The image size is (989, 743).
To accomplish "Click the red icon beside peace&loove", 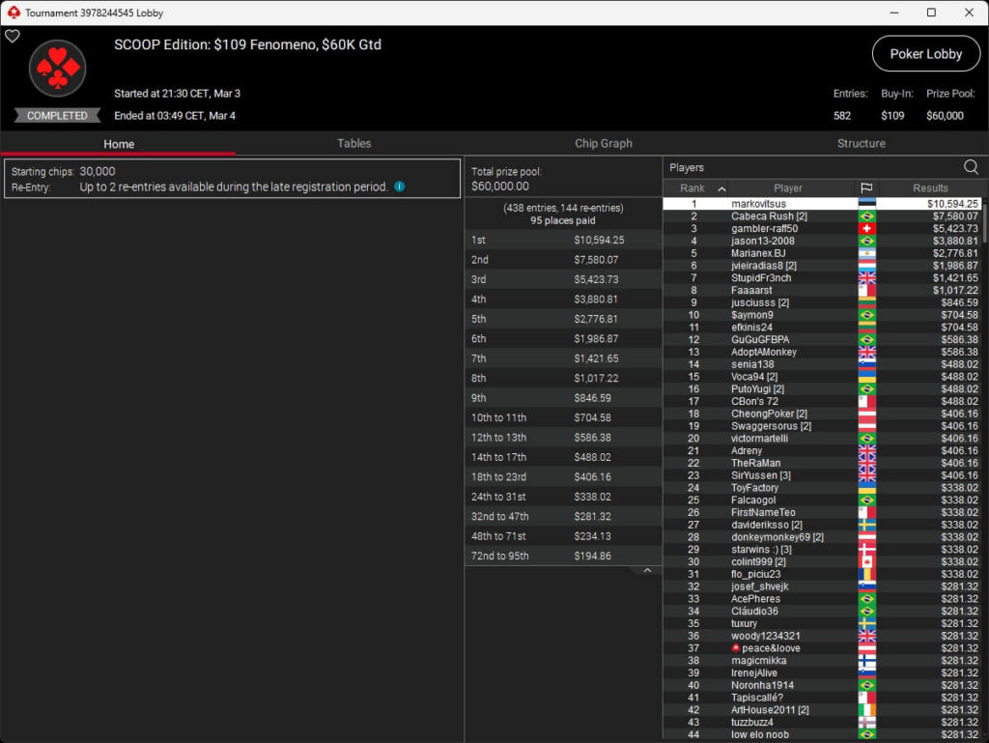I will (x=736, y=648).
